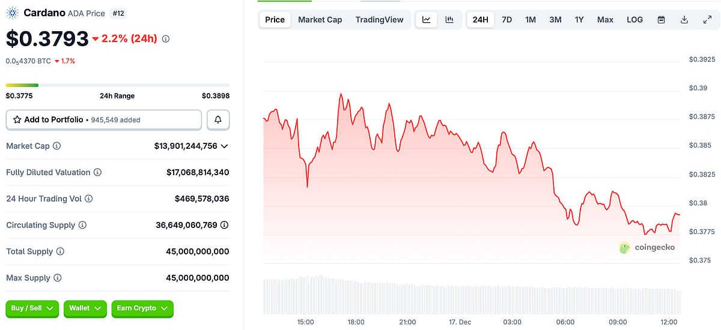
Task: Set chart range to Max
Action: 605,20
